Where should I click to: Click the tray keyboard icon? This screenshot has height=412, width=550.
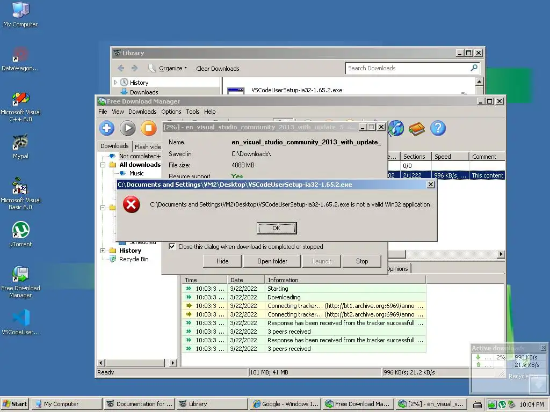click(477, 404)
